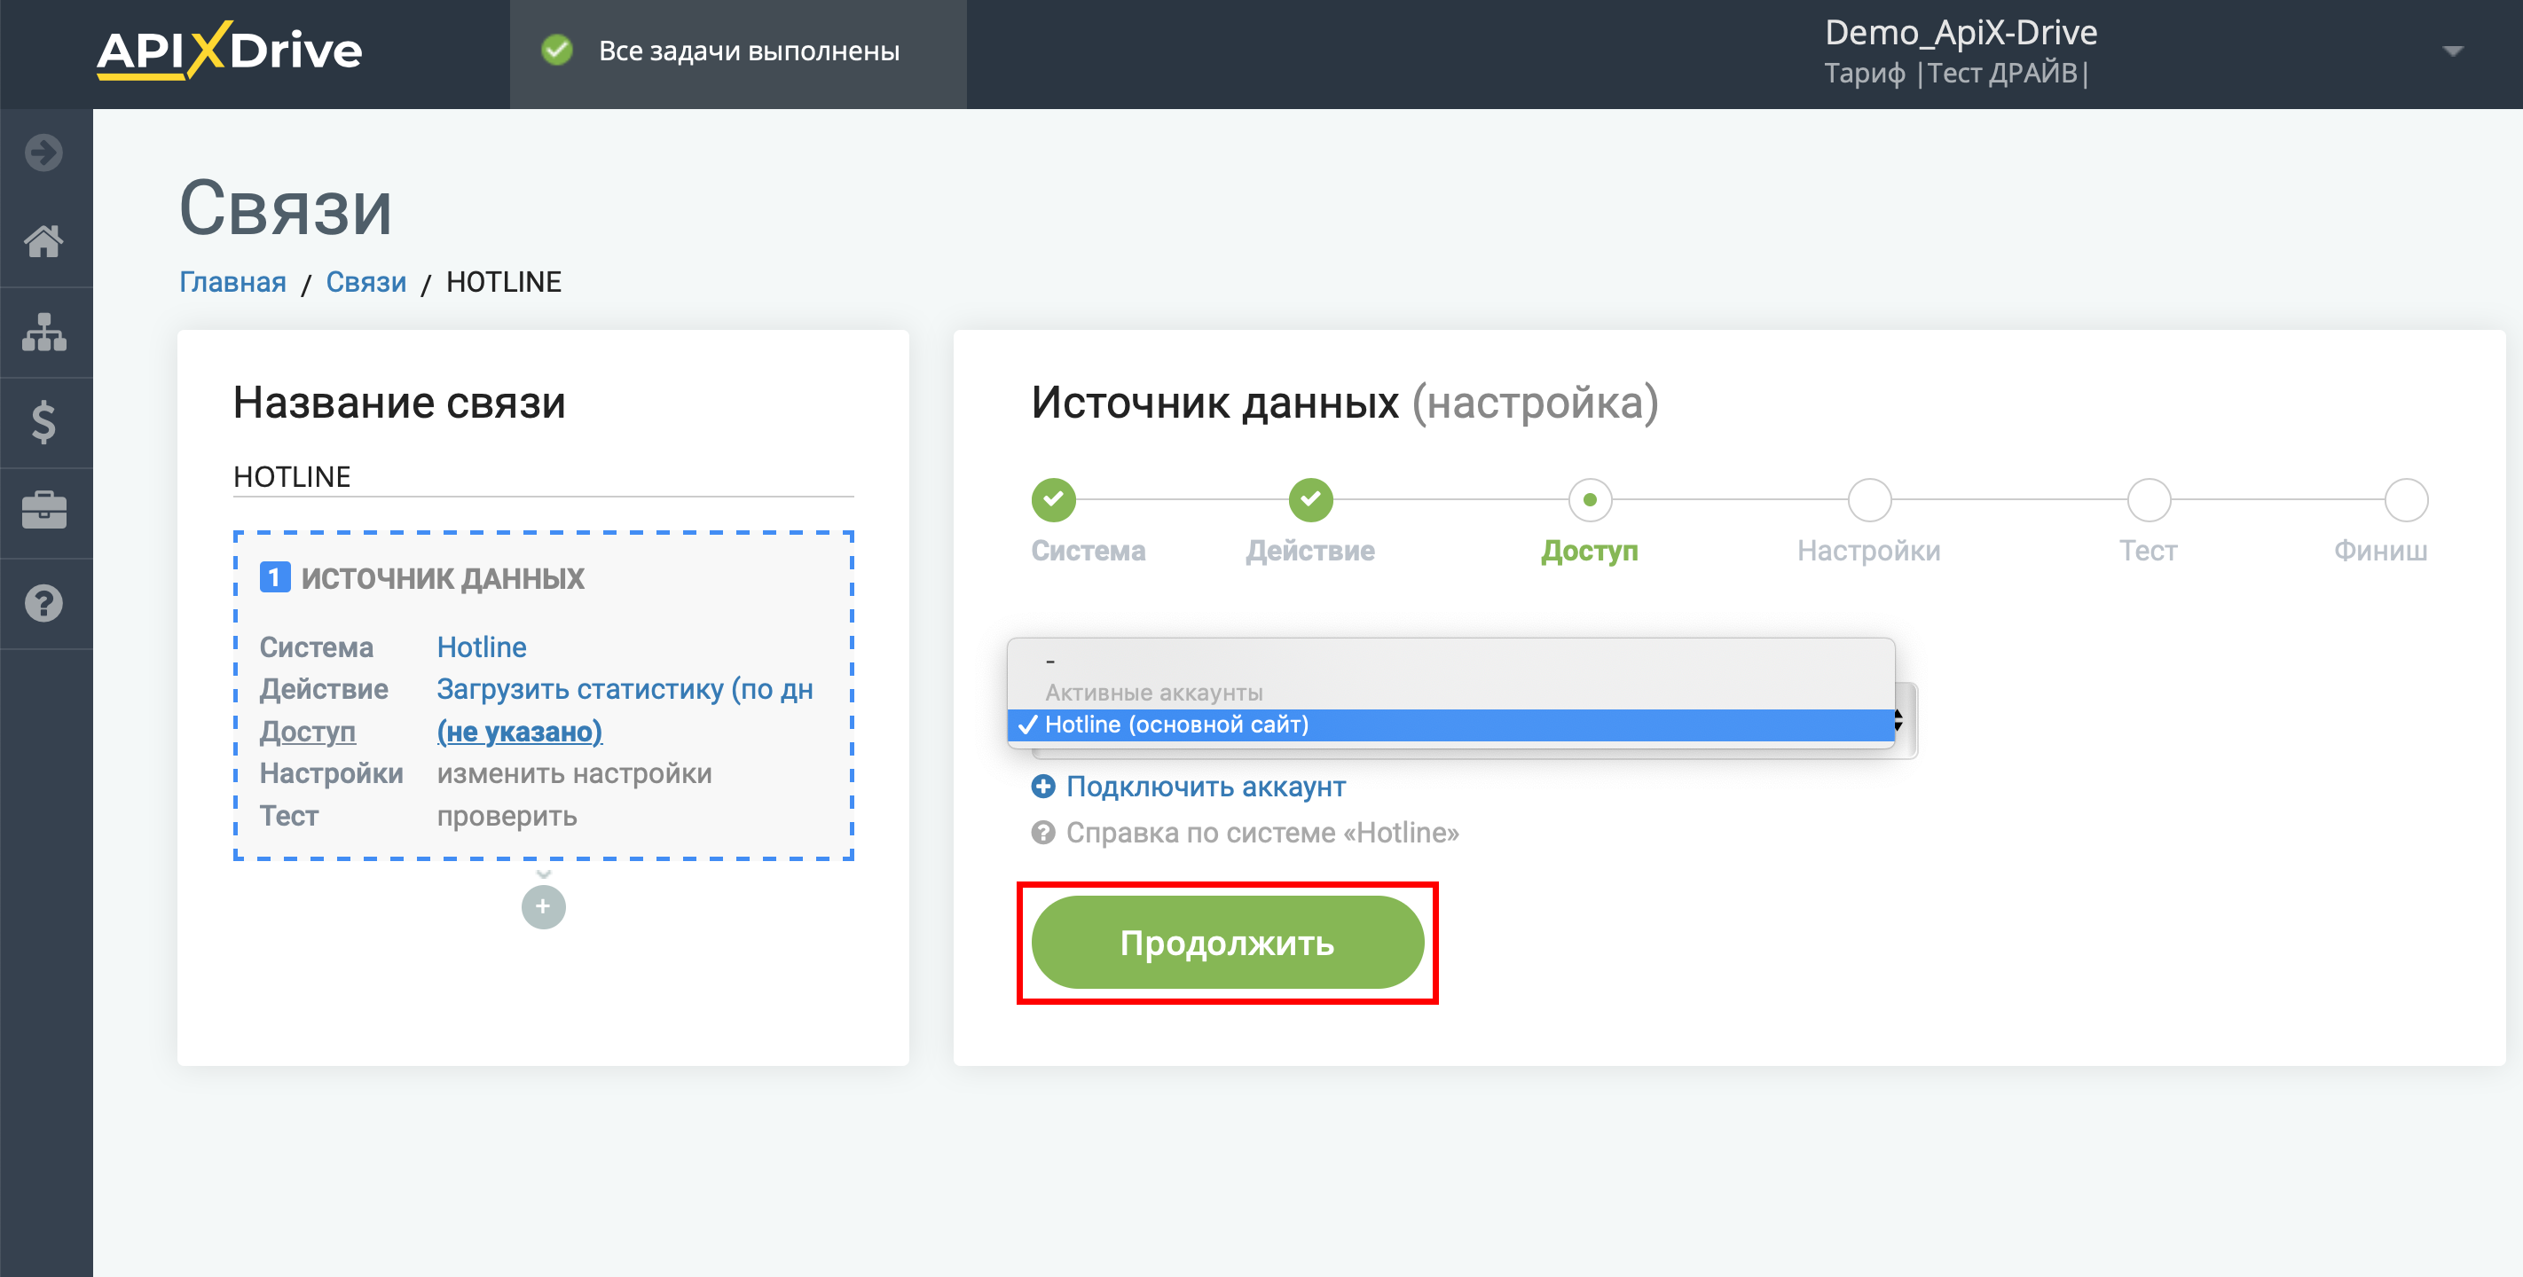Image resolution: width=2523 pixels, height=1277 pixels.
Task: Click the Настройки step circle
Action: (1870, 499)
